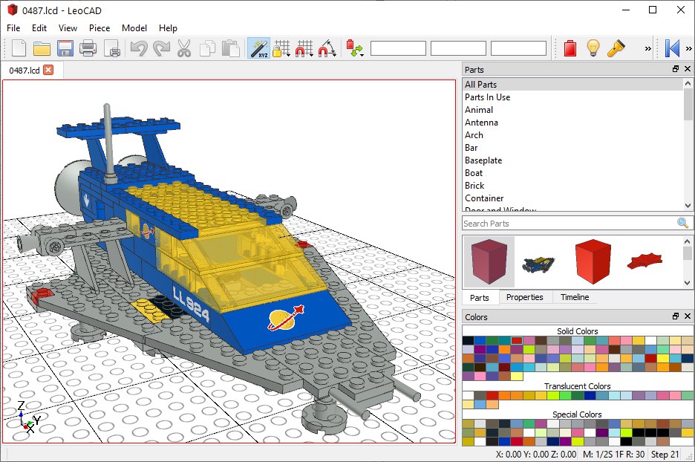Redo the last undone action
The image size is (695, 462).
[161, 48]
